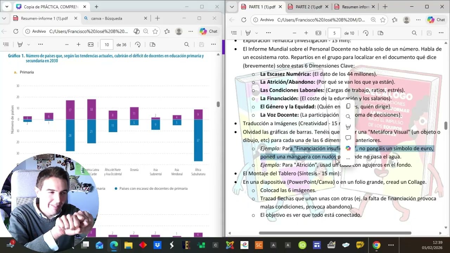The image size is (450, 253).
Task: Expand tab search in background window
Action: click(7, 7)
